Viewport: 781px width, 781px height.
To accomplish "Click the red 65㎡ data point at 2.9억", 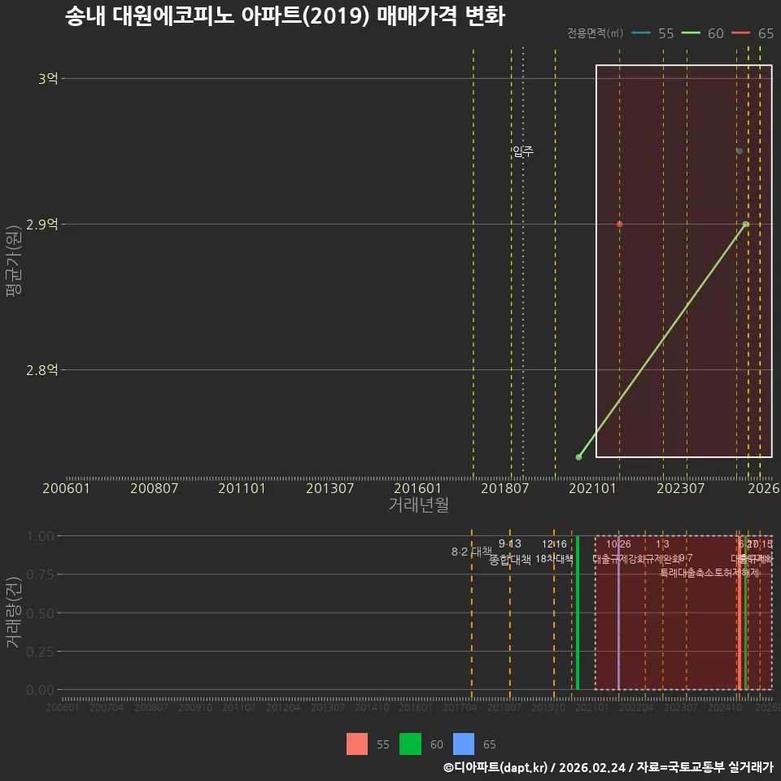I will (x=620, y=225).
